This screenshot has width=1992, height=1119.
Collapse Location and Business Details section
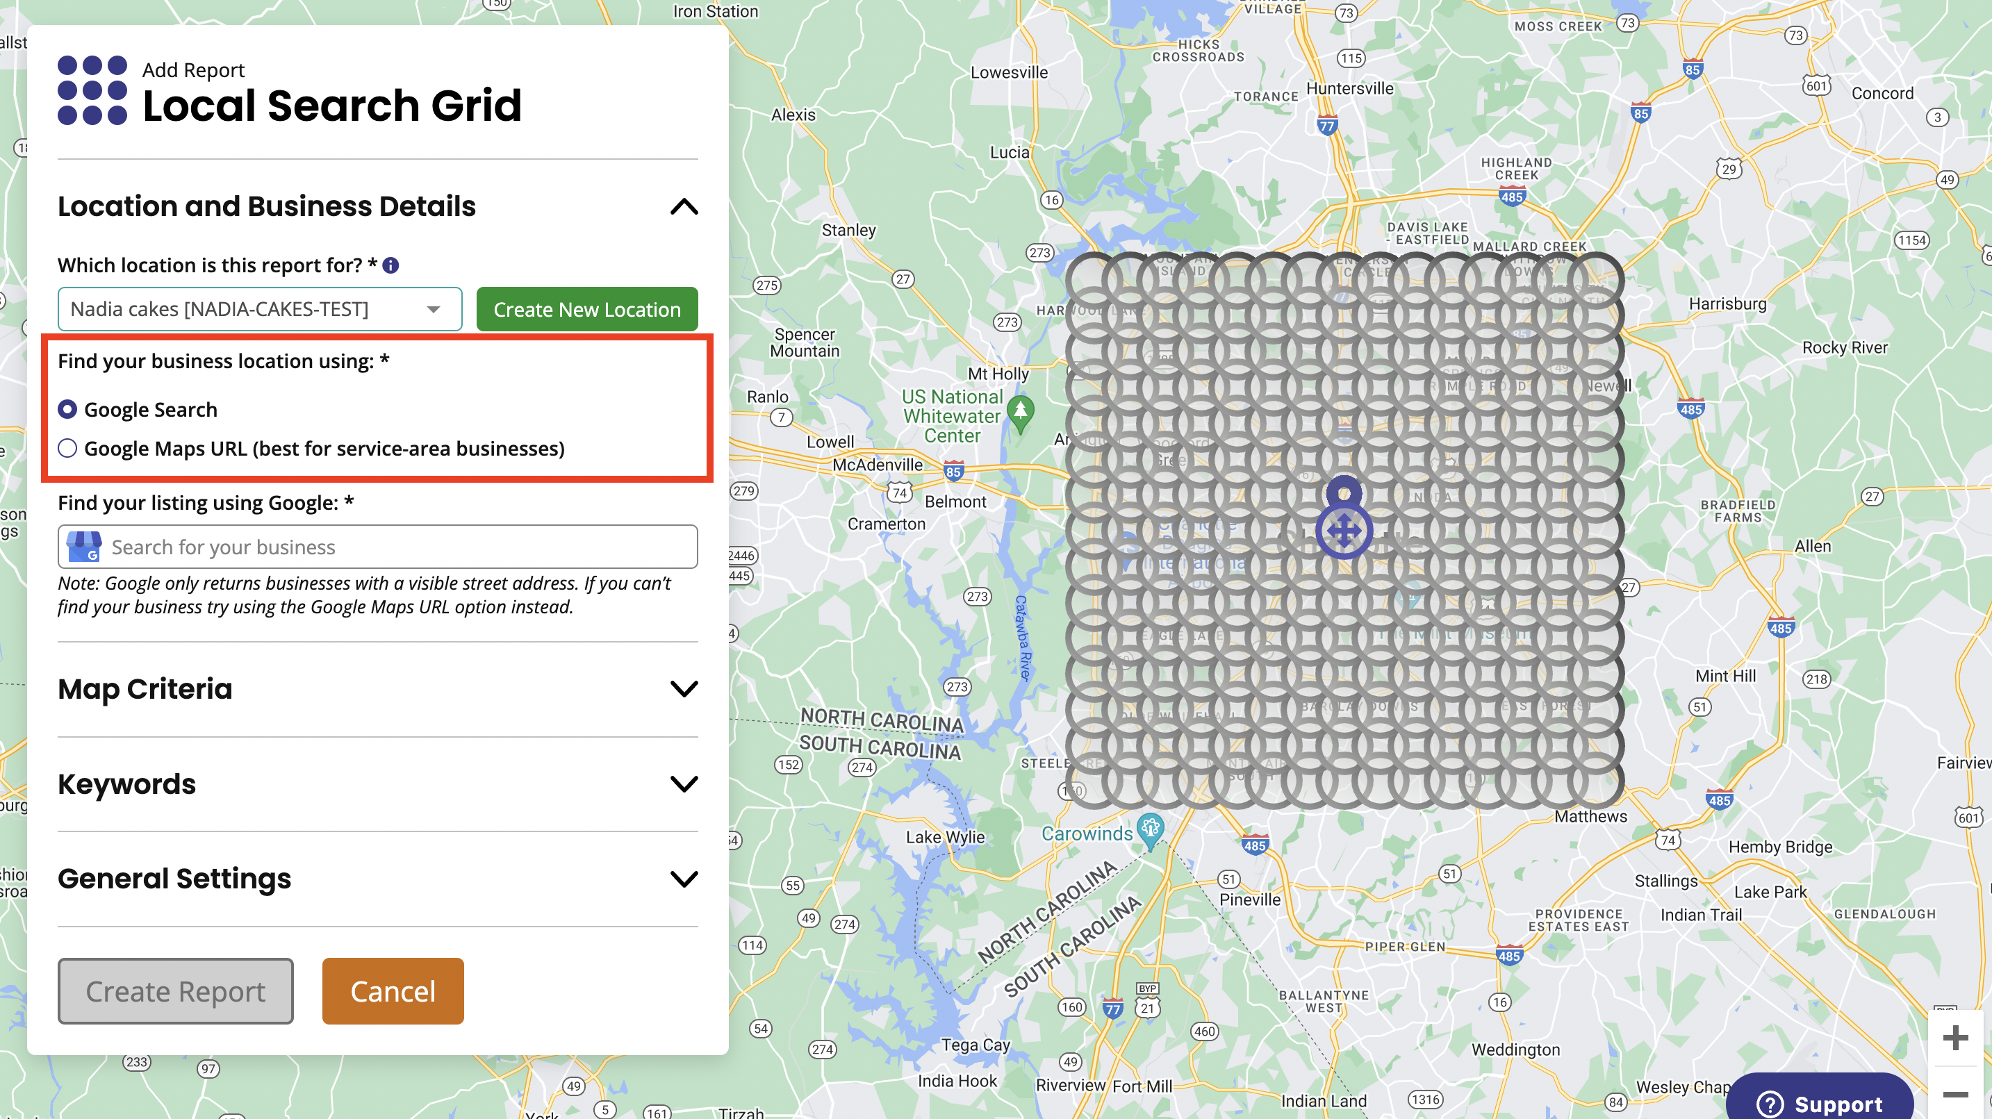(x=684, y=206)
